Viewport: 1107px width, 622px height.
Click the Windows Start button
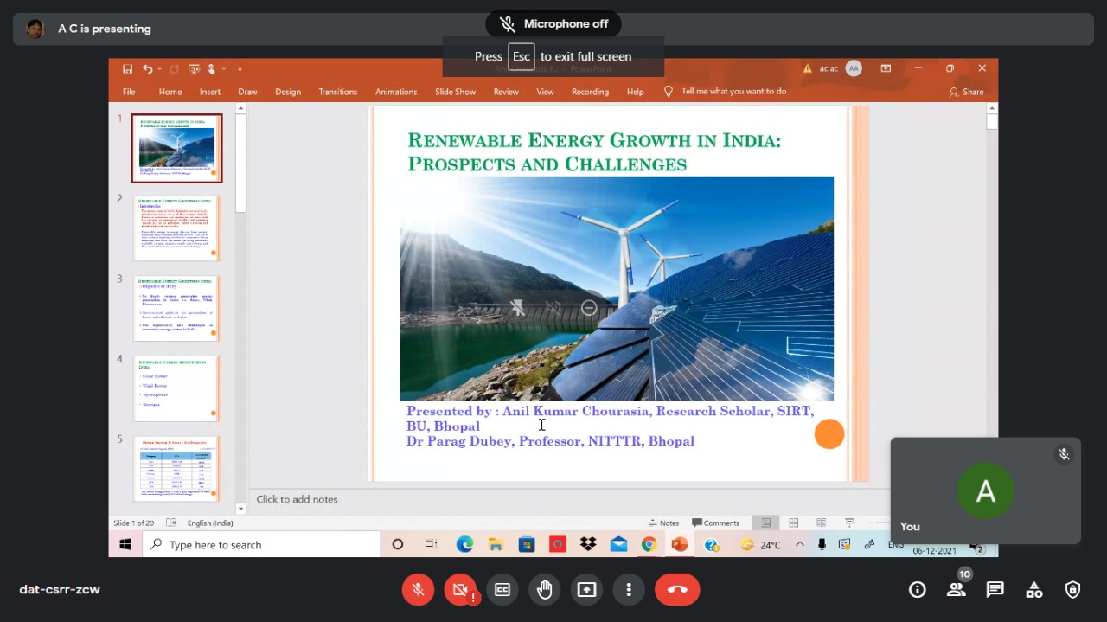tap(125, 545)
